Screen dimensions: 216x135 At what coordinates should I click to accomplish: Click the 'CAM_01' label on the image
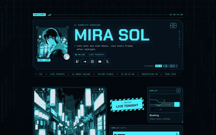point(43,91)
